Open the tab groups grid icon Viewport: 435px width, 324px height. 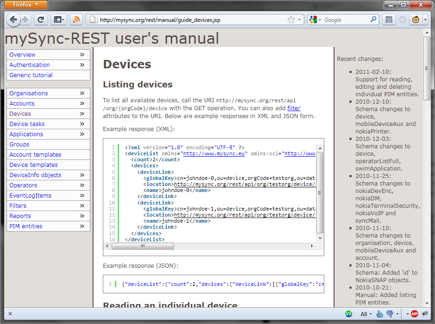pyautogui.click(x=389, y=20)
